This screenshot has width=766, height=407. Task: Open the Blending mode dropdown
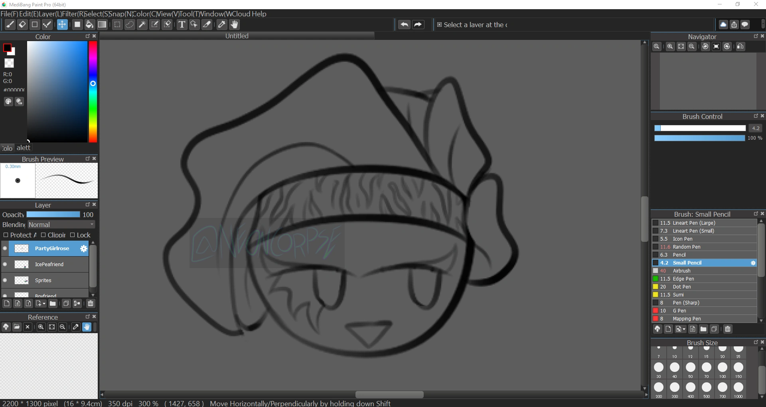(x=61, y=225)
